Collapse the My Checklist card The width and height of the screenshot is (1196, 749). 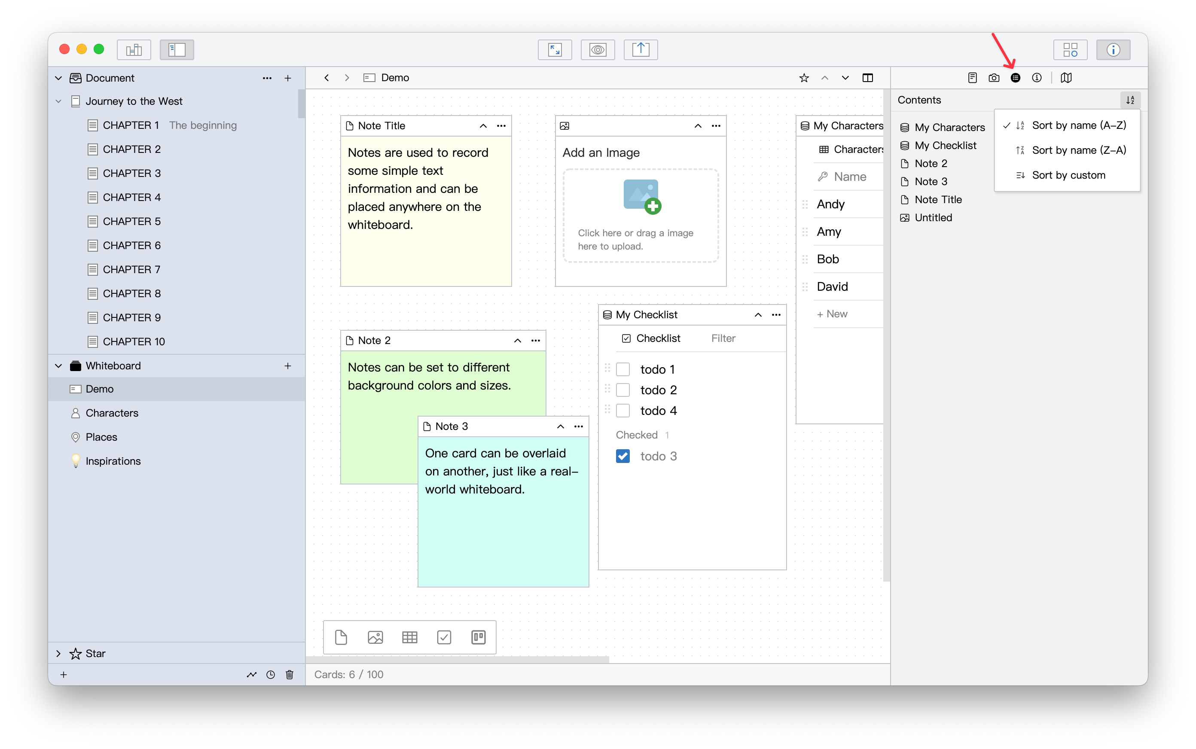click(758, 314)
